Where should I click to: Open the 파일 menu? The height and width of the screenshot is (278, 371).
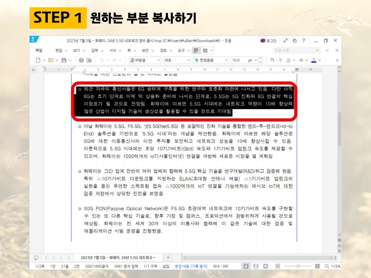(39, 50)
